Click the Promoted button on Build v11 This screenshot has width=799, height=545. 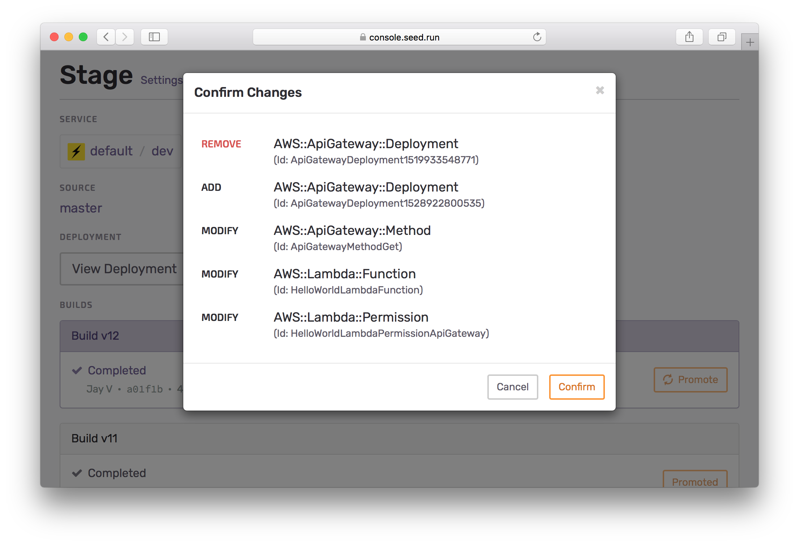pos(695,481)
